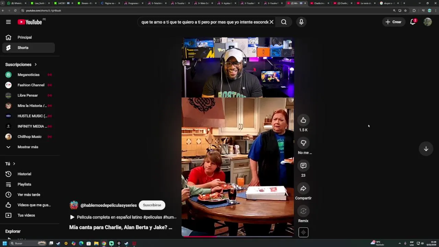Open the HUSTLE MUSIC subscription
Image resolution: width=439 pixels, height=247 pixels.
(x=28, y=116)
